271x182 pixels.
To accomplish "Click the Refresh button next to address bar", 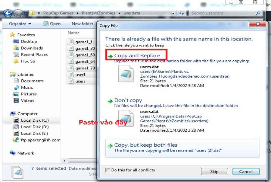I will coord(182,13).
